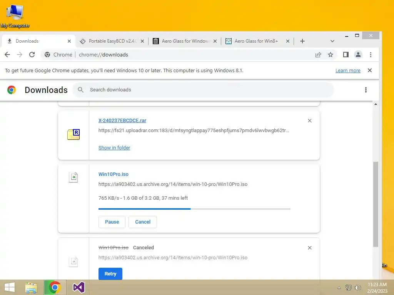
Task: Dismiss the Windows 8.1 update notice
Action: [x=370, y=71]
